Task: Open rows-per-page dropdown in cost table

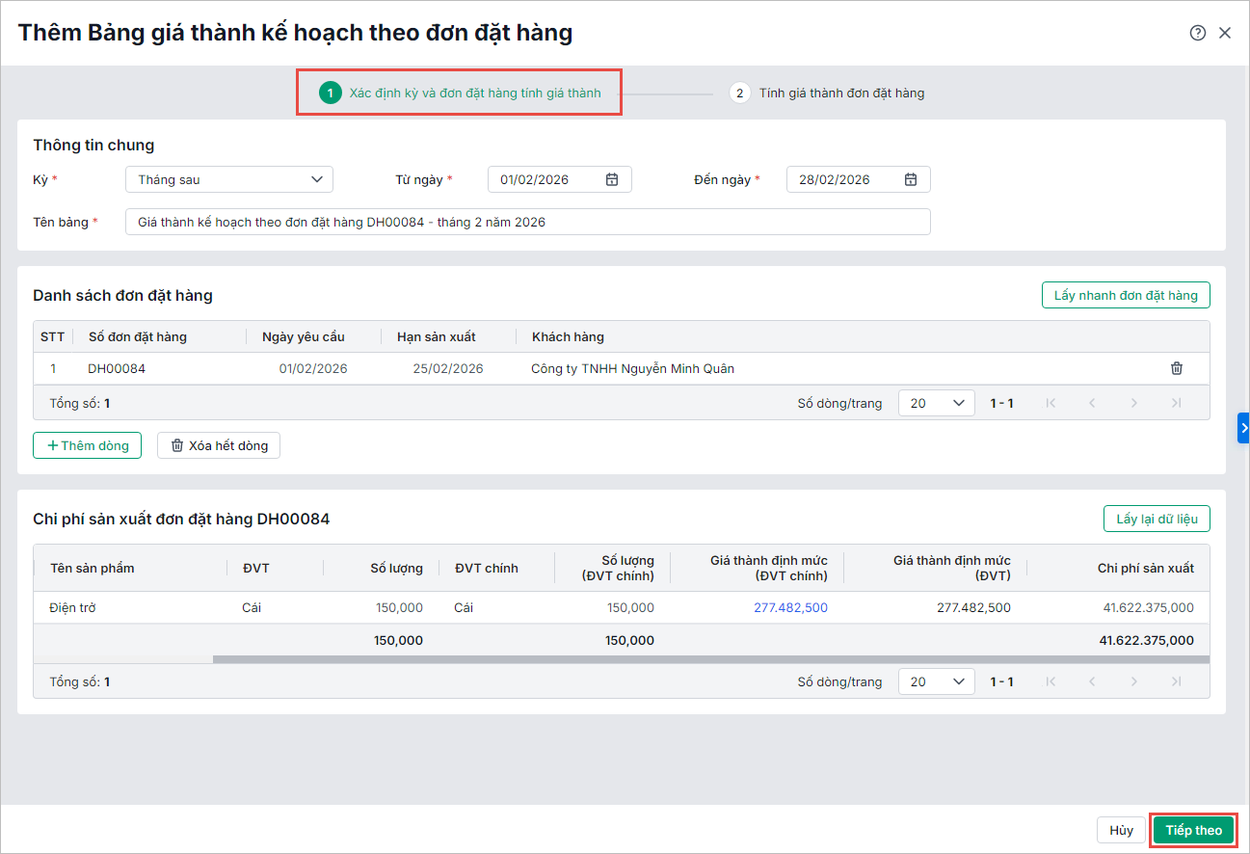Action: click(936, 681)
